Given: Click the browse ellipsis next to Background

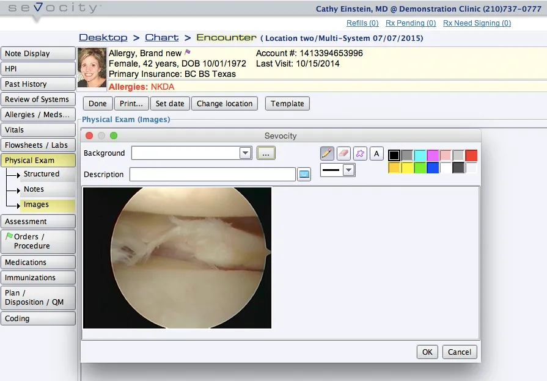Looking at the screenshot, I should point(265,153).
